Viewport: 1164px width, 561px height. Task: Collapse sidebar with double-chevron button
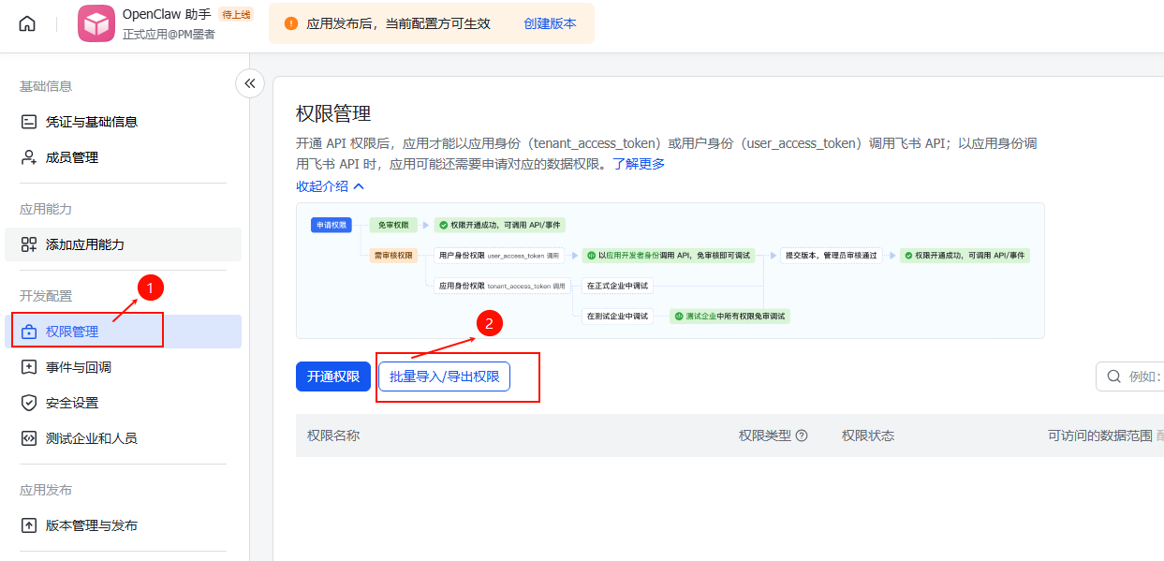(x=249, y=83)
